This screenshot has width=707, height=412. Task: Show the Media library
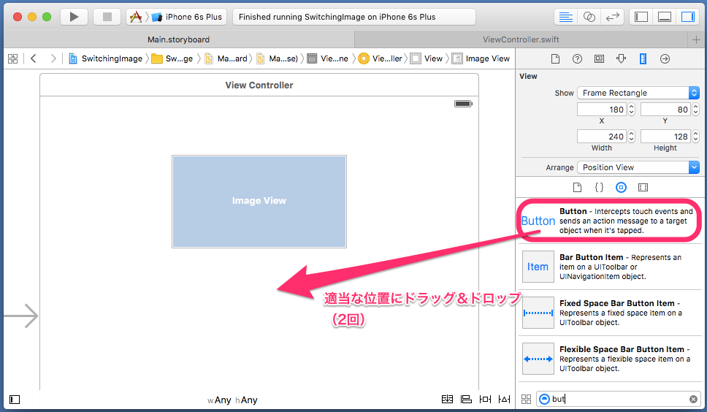click(643, 188)
